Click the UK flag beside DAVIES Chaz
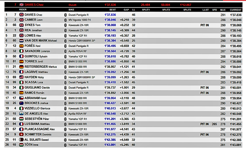Image resolution: width=246 pixels, height=155 pixels. [x=21, y=15]
